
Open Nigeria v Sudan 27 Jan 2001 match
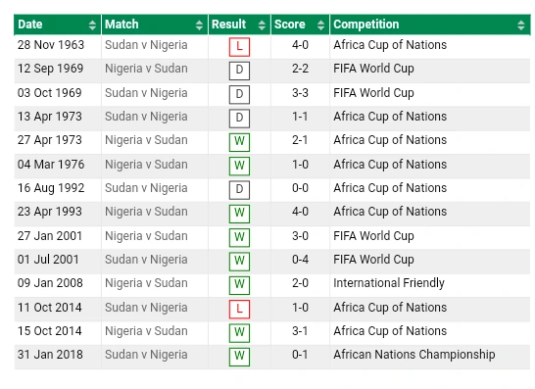point(146,236)
